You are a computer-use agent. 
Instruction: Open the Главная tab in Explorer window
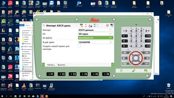[27, 25]
